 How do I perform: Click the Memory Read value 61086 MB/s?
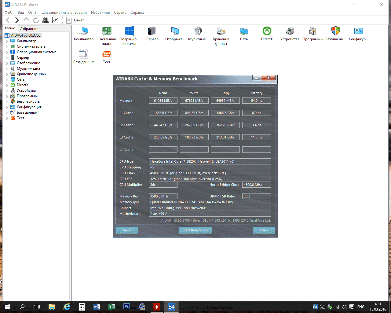click(163, 101)
